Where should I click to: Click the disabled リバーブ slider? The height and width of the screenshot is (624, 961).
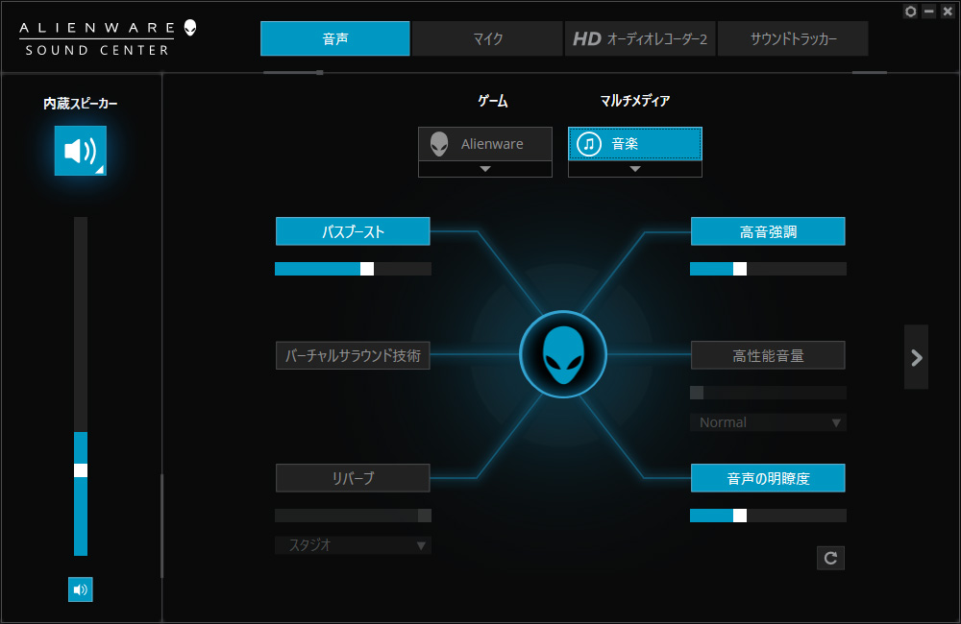353,516
